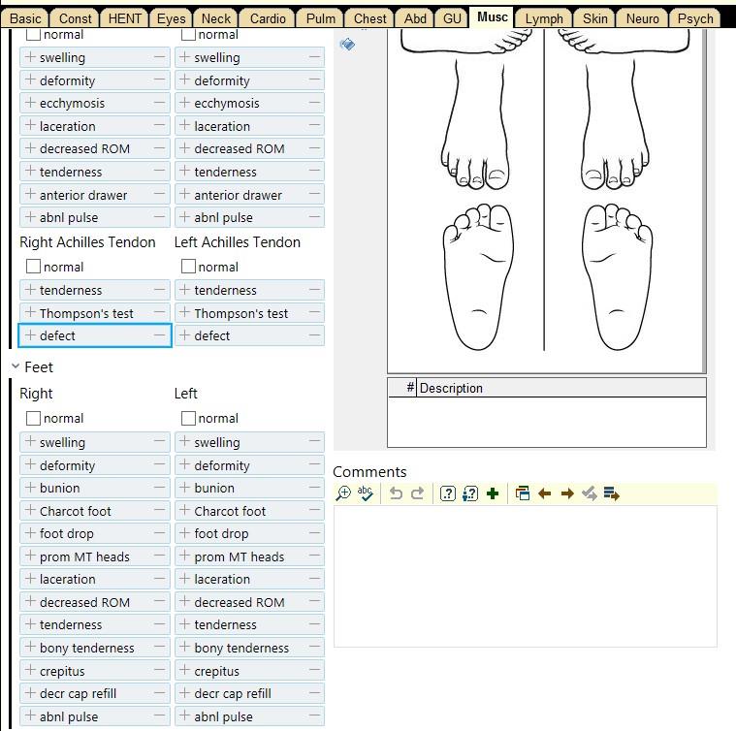
Task: Click minus on Left foot Charcot foot
Action: point(314,511)
